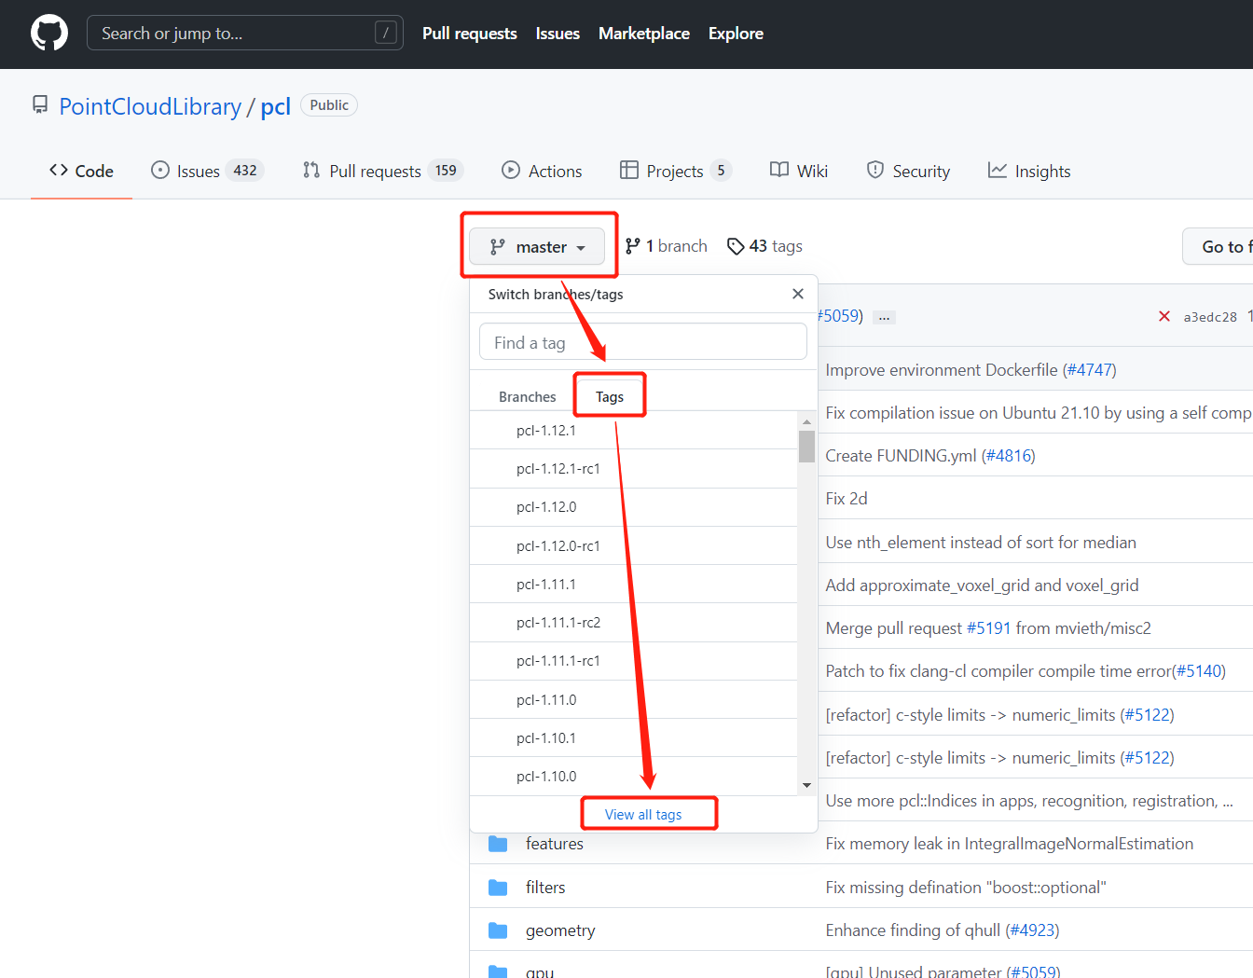Open Issues in the top navigation
The height and width of the screenshot is (978, 1253).
[x=558, y=34]
